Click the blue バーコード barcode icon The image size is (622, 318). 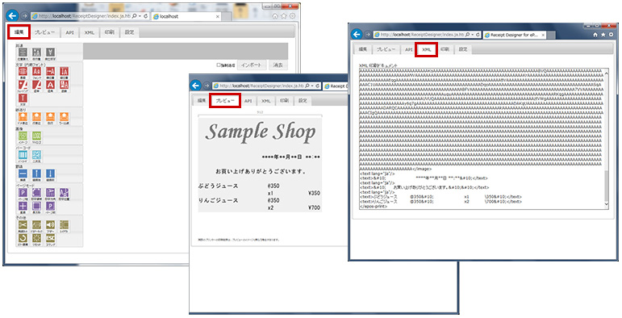(x=23, y=155)
